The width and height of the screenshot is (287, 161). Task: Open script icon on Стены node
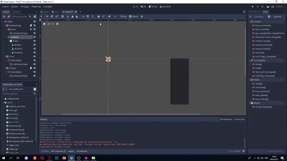pos(31,68)
